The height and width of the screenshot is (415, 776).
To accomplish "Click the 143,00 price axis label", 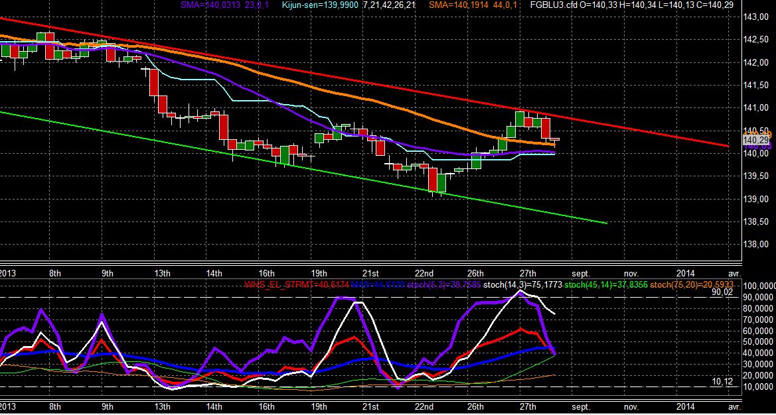I will tap(755, 17).
